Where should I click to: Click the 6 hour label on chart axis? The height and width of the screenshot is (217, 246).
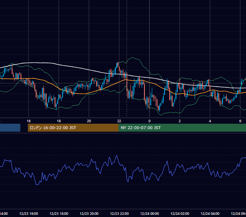(x=240, y=121)
